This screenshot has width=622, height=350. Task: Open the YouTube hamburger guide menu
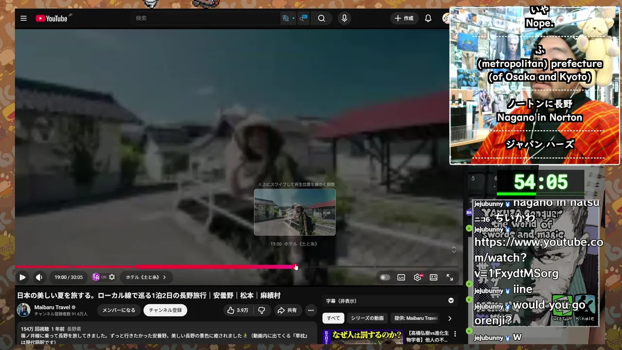tap(23, 18)
